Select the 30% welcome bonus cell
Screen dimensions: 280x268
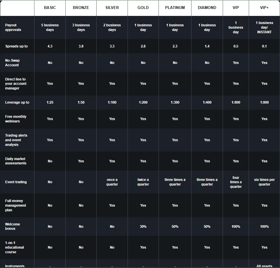(143, 227)
